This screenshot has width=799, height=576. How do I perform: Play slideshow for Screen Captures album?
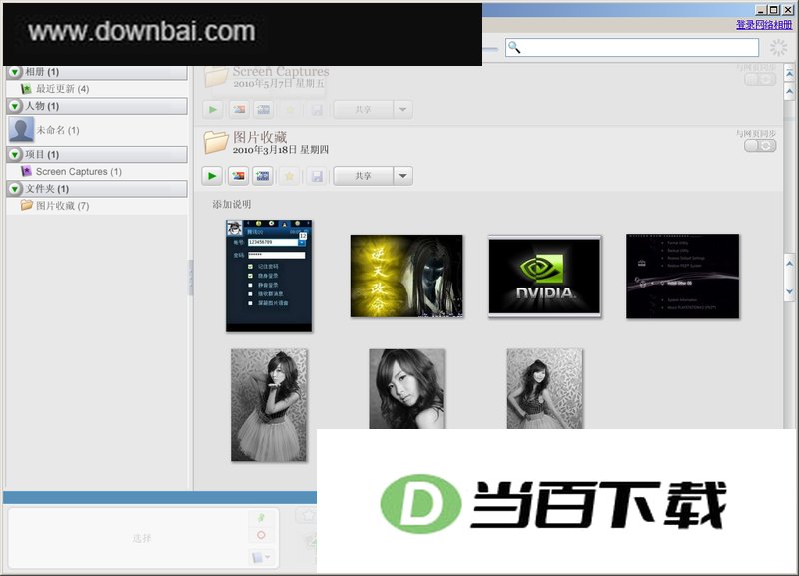tap(213, 109)
